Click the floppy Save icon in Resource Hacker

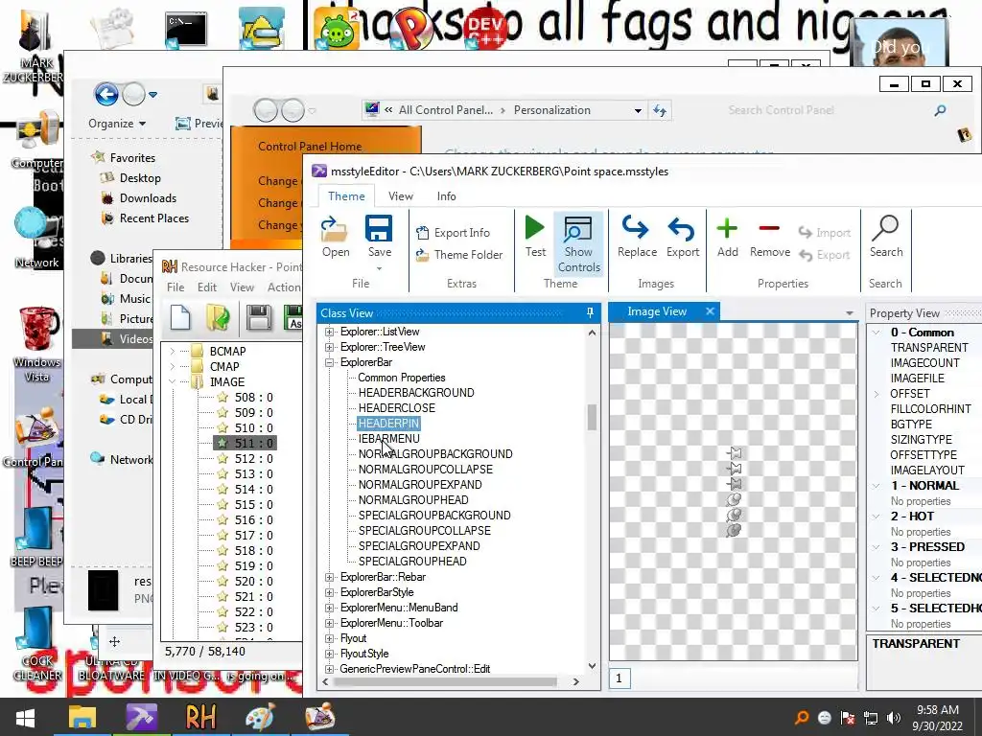coord(259,317)
